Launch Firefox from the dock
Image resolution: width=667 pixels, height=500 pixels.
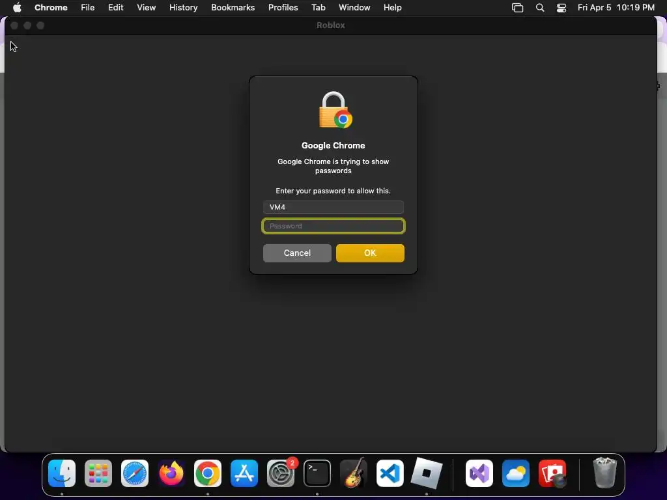tap(171, 473)
